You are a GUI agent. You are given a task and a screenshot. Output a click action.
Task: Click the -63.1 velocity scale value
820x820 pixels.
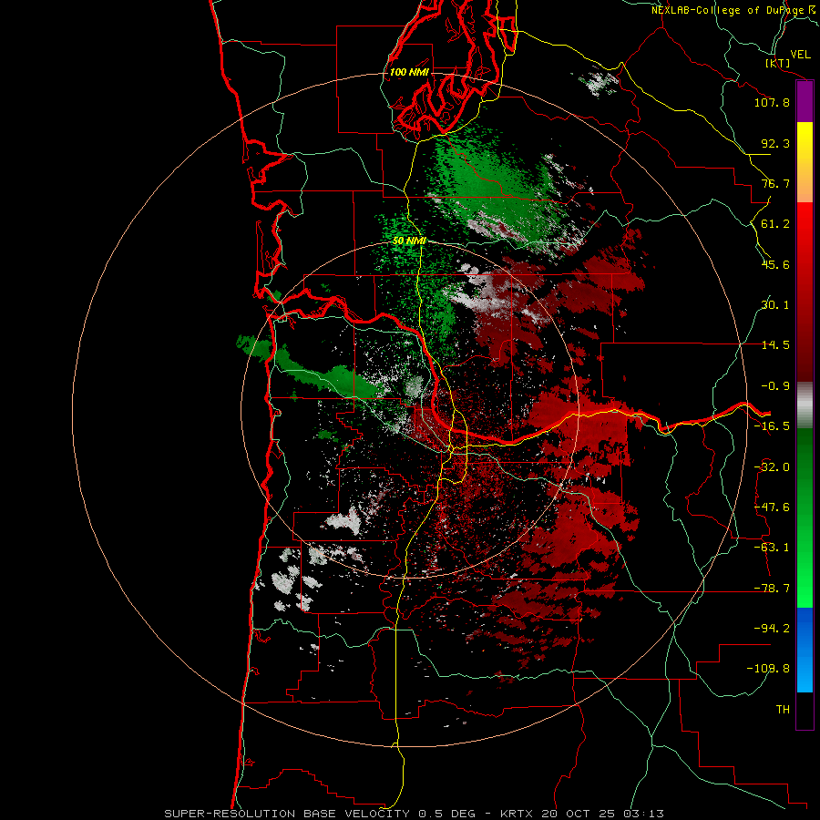point(772,548)
